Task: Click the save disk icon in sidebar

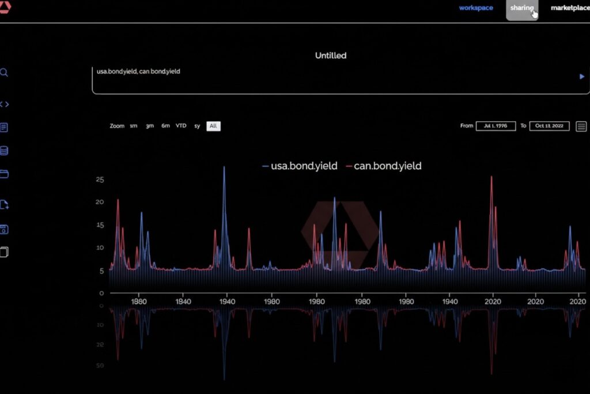Action: [x=4, y=229]
